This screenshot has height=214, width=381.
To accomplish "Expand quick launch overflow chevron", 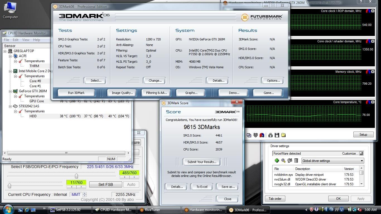I will coord(44,208).
